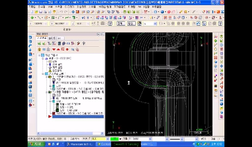The image size is (252, 147).
Task: Toggle operation 1 folder selection icon
Action: click(50, 77)
